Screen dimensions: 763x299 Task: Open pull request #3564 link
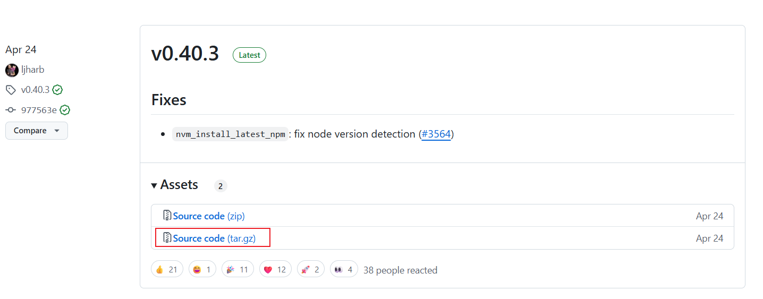tap(436, 134)
